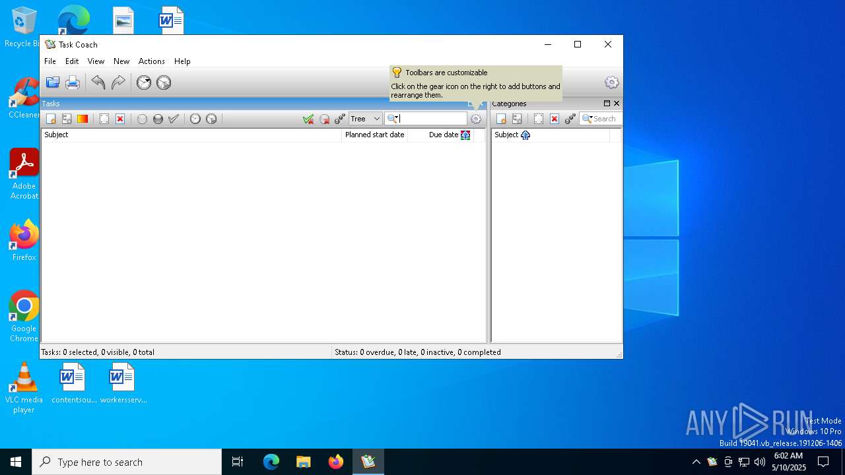Open the Edit menu
Viewport: 845px width, 475px height.
(72, 61)
